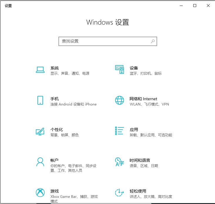Viewport: 215px width, 204px height.
Task: Open 应用 via its title text
Action: (134, 130)
